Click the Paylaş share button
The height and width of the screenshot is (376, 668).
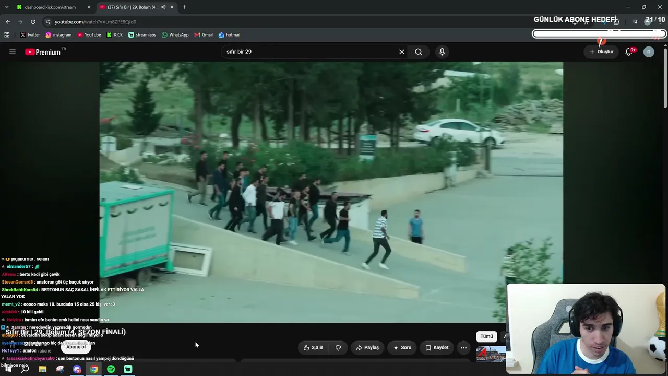coord(367,347)
